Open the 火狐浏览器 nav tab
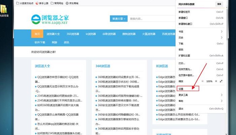This screenshot has width=236, height=135. tap(149, 34)
